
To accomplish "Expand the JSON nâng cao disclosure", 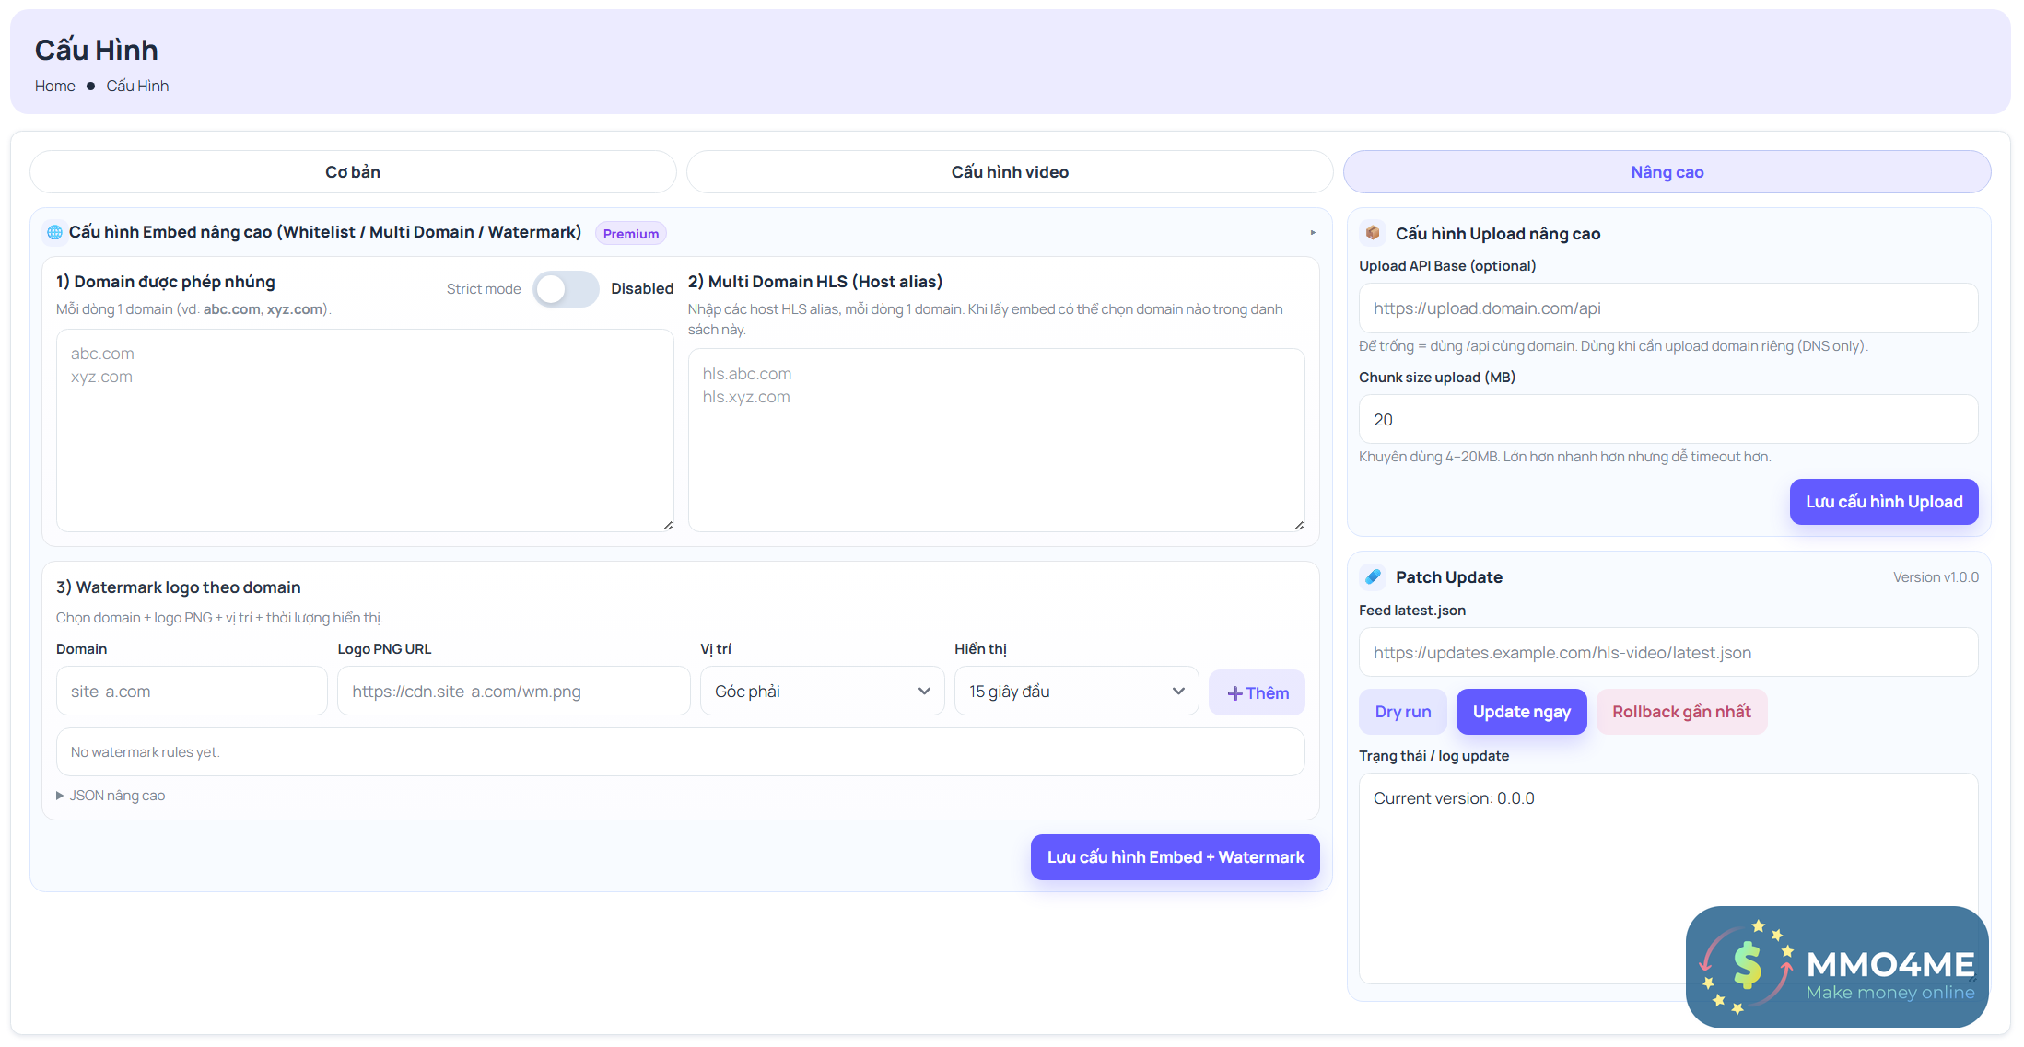I will click(111, 796).
